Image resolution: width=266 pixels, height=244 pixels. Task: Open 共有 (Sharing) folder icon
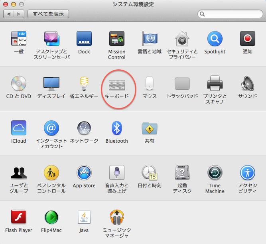(150, 128)
